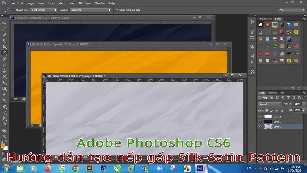Reset default foreground background colors

(x=2, y=141)
